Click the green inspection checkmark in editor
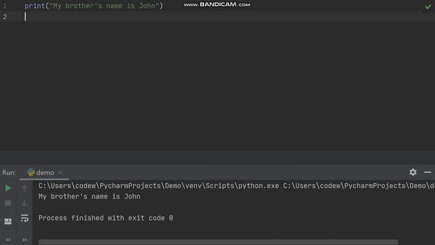Viewport: 435px width, 245px height. click(428, 7)
